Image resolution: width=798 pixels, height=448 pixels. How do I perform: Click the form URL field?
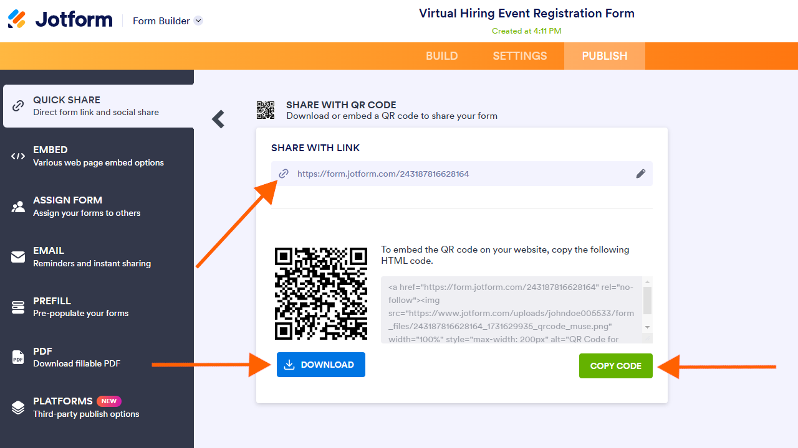(462, 174)
